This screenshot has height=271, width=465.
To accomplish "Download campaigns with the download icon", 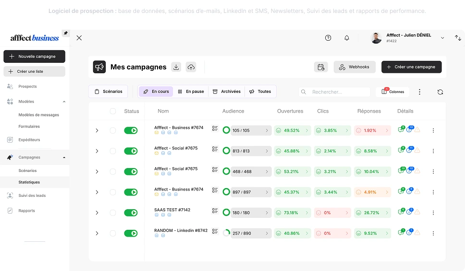I will [x=176, y=67].
